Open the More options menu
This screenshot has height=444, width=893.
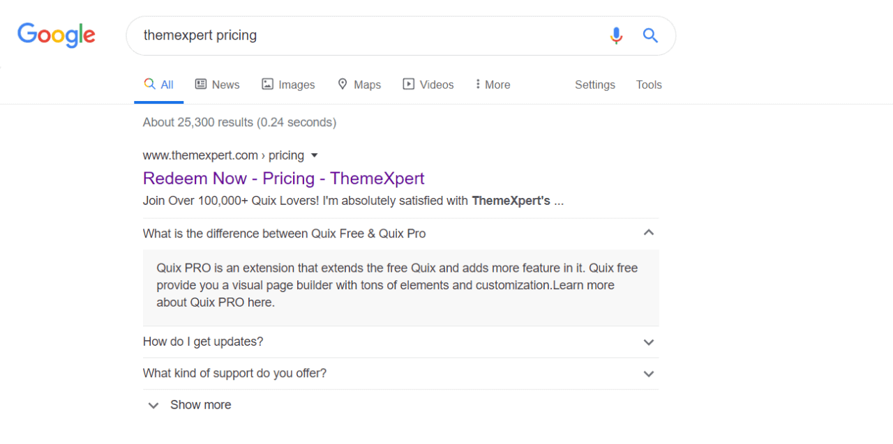[x=493, y=84]
